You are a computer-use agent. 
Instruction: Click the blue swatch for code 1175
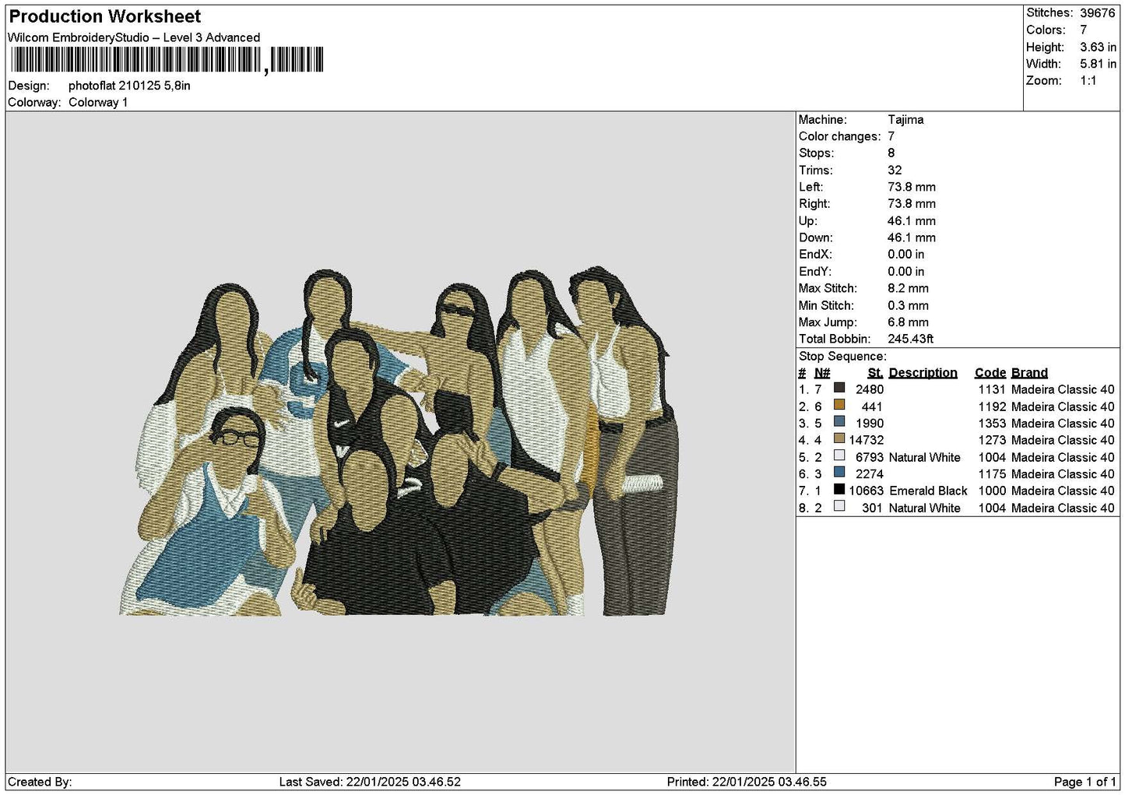click(x=839, y=472)
